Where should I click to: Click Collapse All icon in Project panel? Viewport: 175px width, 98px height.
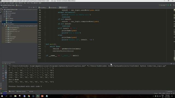pos(31,7)
